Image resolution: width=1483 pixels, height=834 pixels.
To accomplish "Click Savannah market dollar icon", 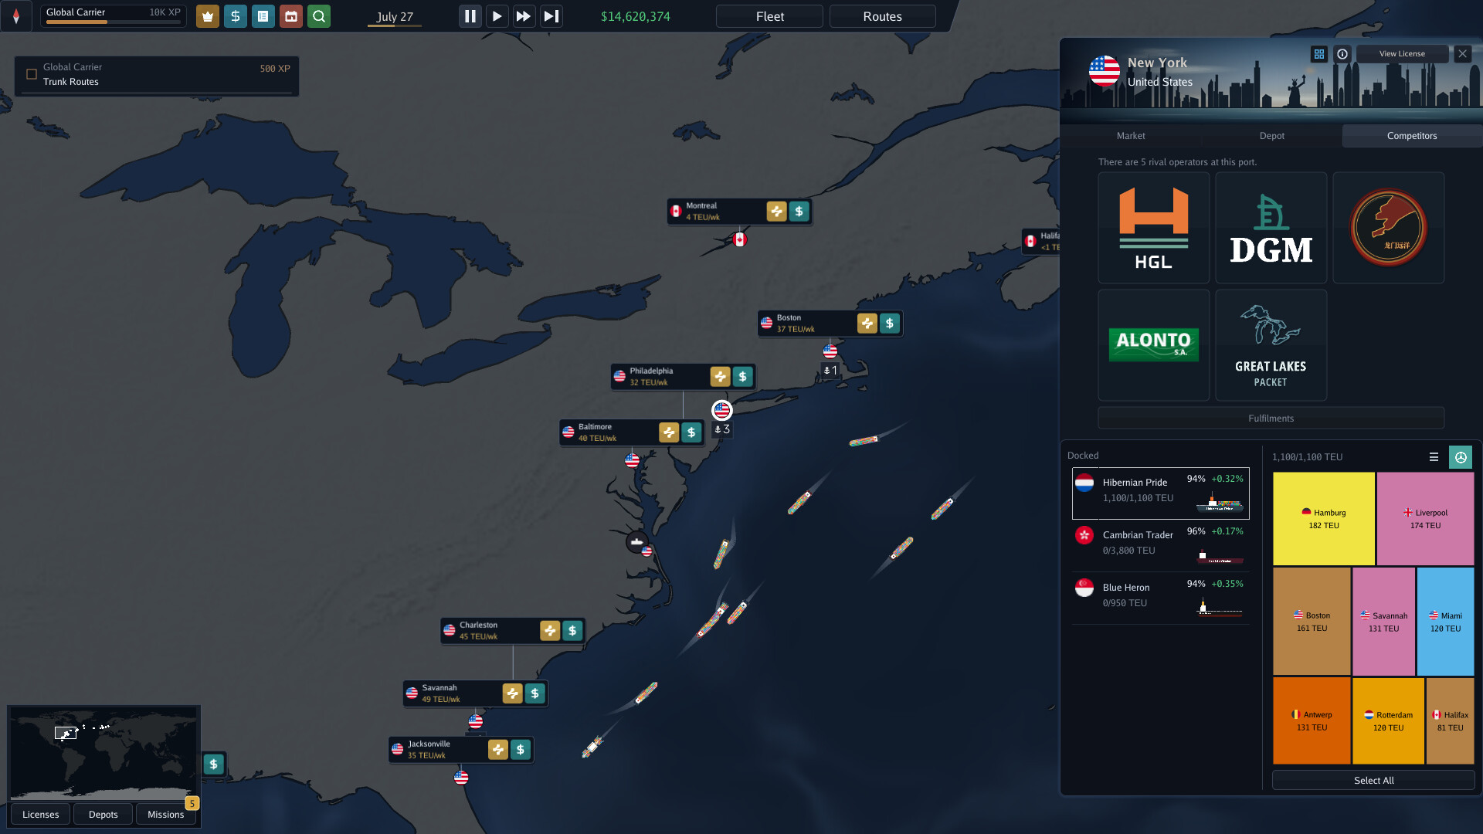I will click(534, 693).
